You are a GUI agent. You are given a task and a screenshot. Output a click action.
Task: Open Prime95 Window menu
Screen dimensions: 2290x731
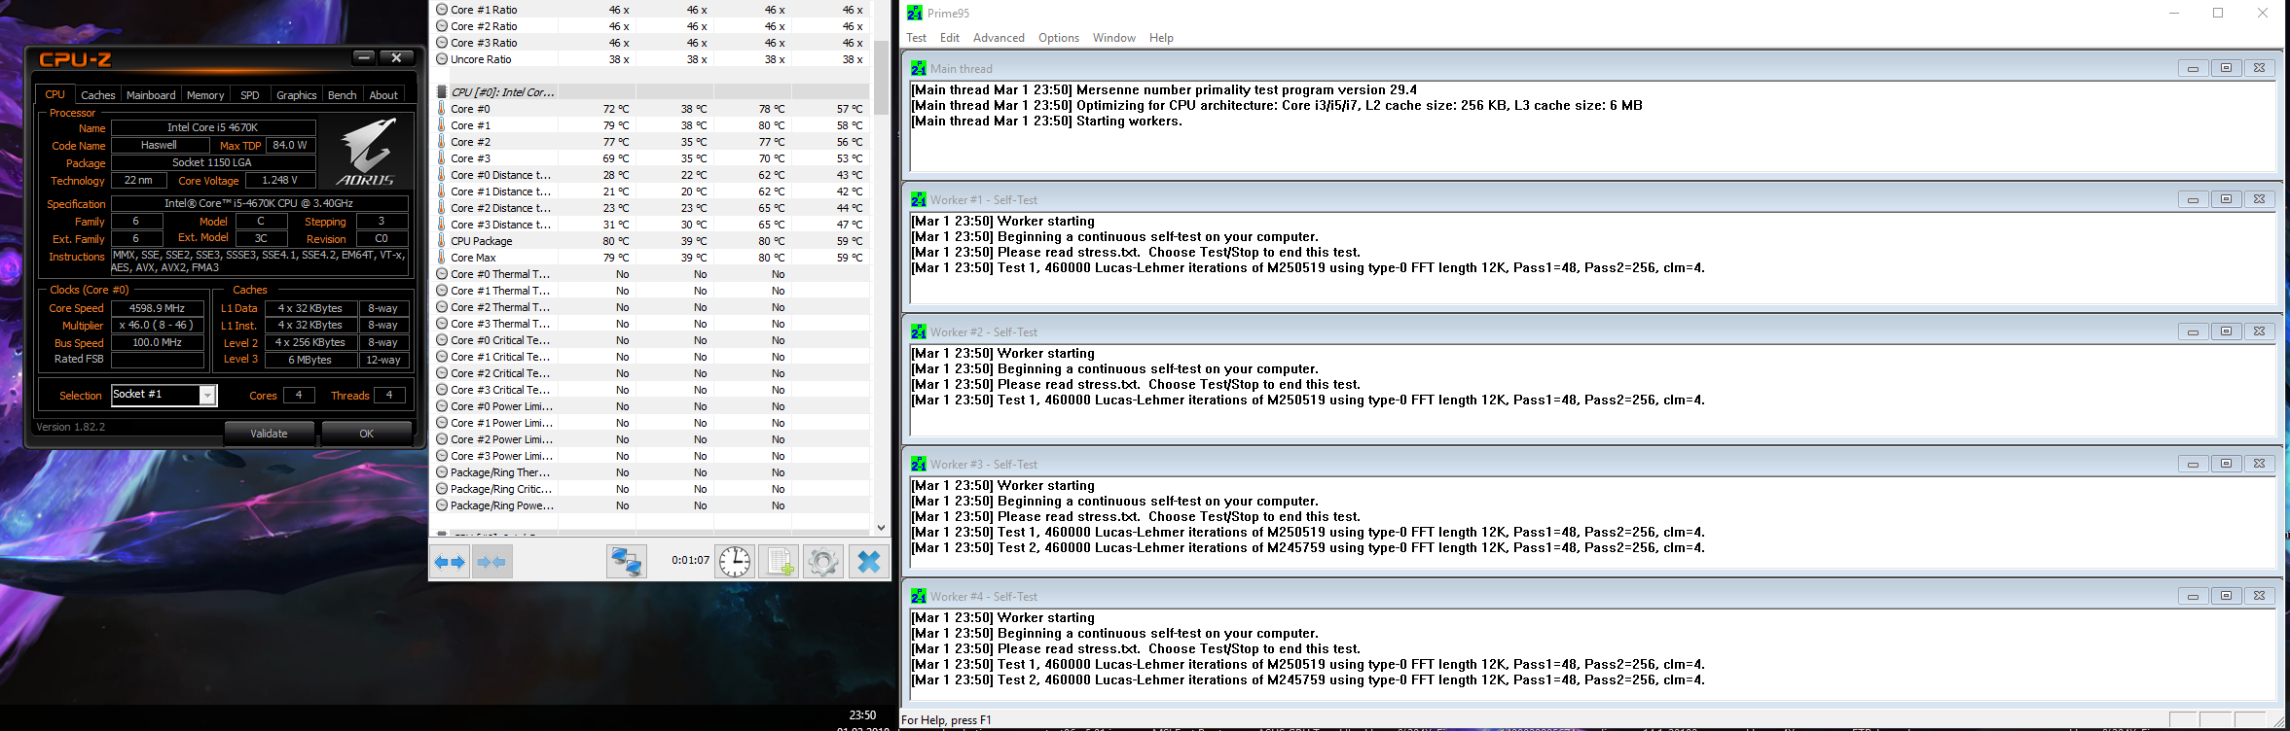tap(1114, 38)
